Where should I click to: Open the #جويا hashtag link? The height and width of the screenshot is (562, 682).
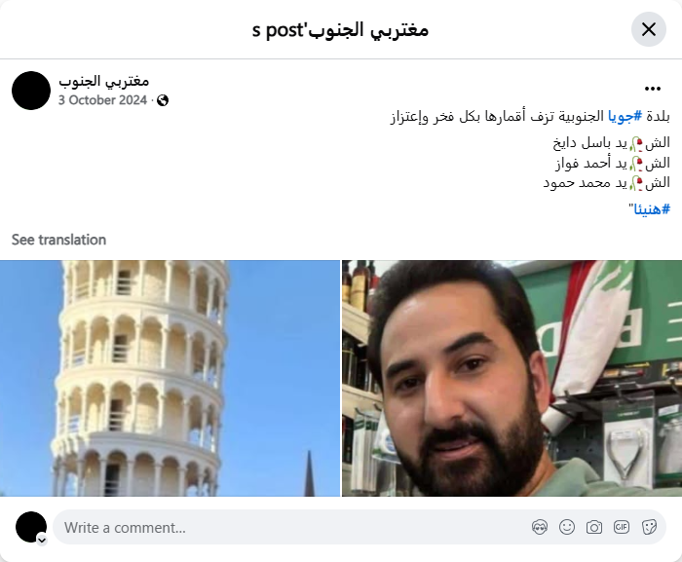tap(625, 116)
